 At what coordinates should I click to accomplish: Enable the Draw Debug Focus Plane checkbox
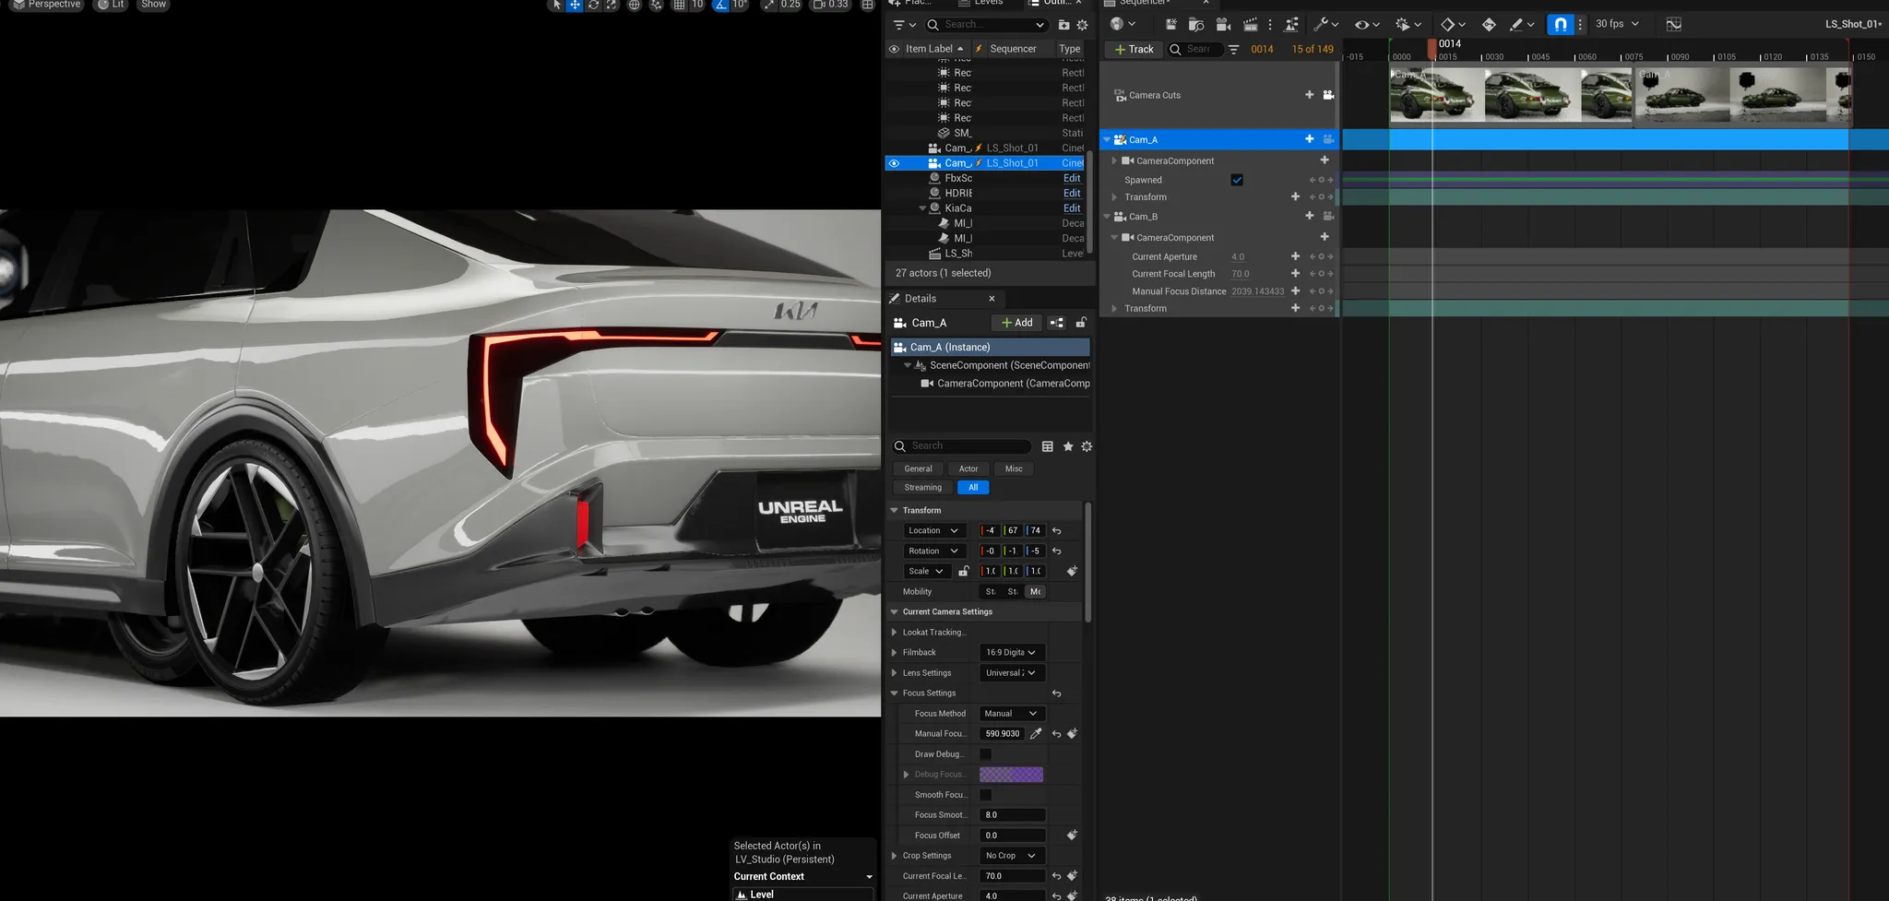(986, 754)
